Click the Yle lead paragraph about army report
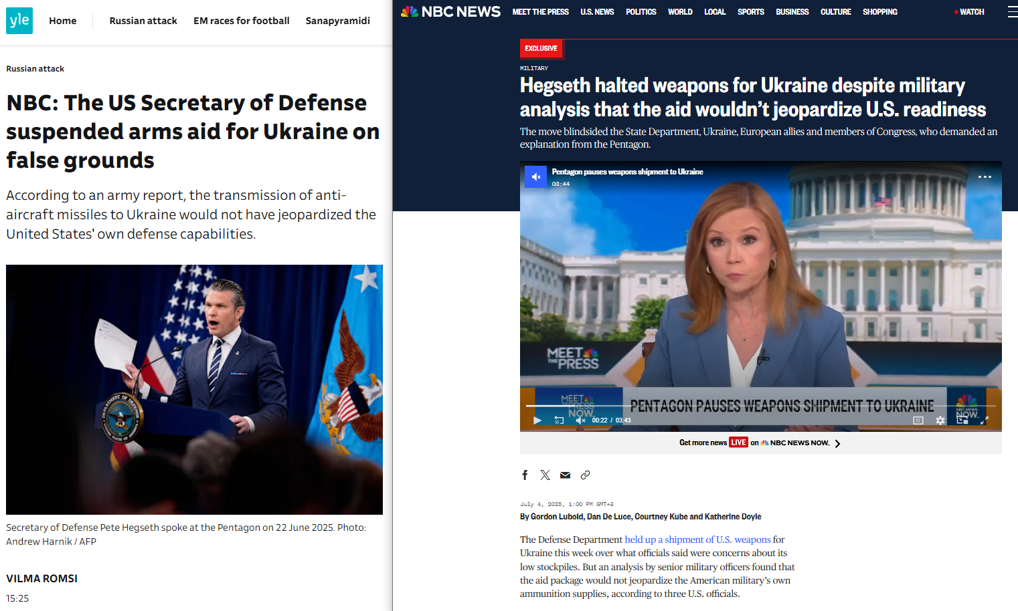 (191, 215)
